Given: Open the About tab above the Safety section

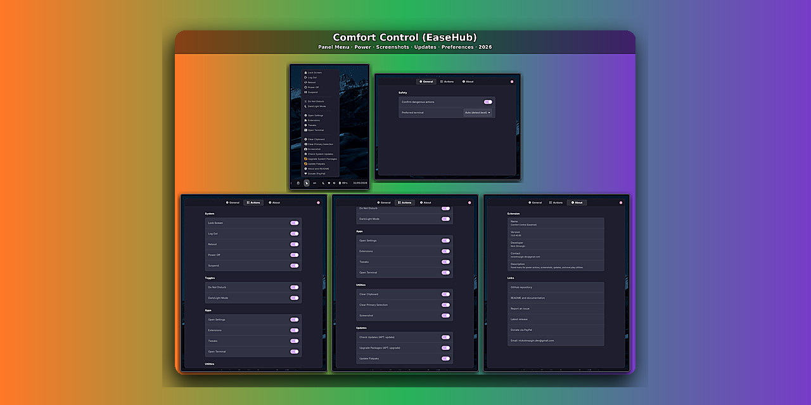Looking at the screenshot, I should [x=468, y=82].
